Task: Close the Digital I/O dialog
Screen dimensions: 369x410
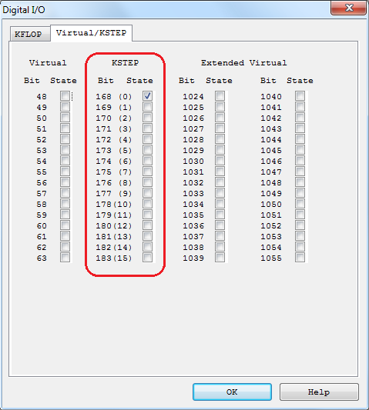Action: tap(348, 8)
